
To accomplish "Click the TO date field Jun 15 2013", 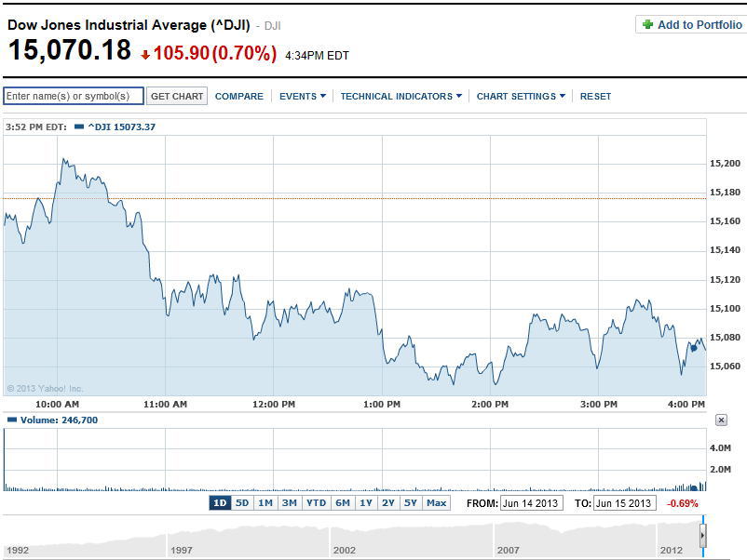I will click(625, 503).
